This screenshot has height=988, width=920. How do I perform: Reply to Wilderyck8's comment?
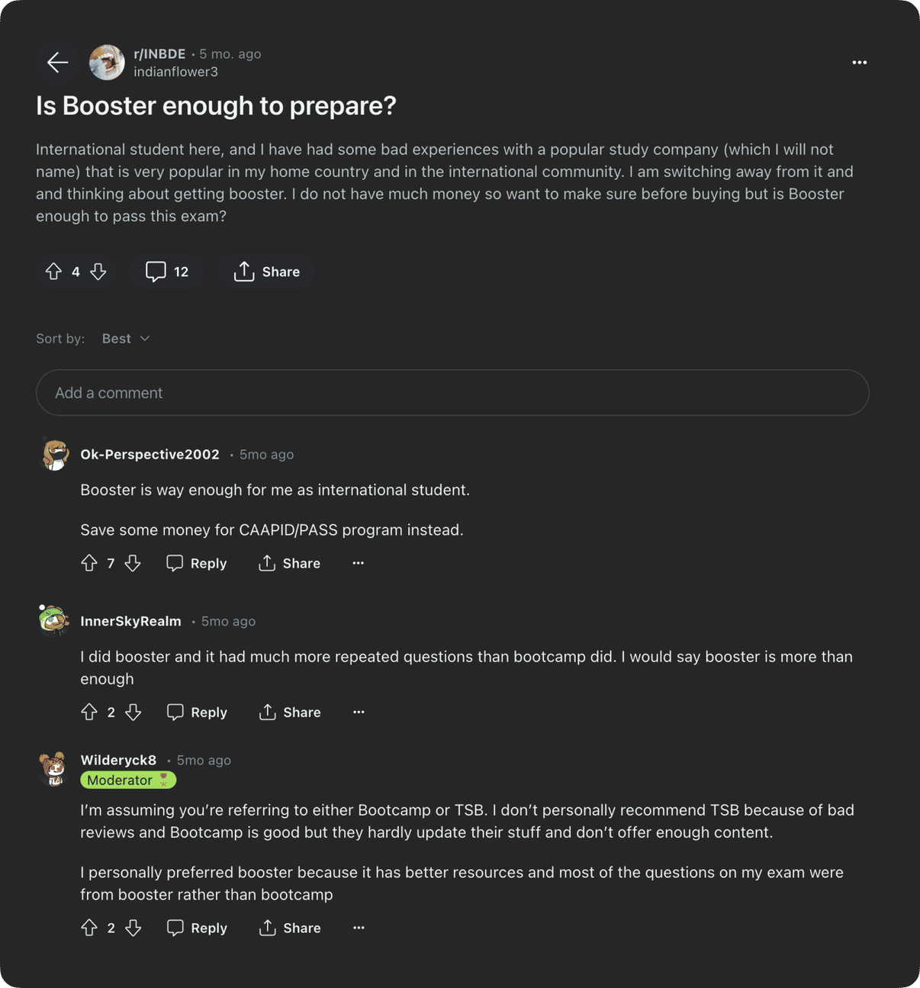pyautogui.click(x=198, y=928)
